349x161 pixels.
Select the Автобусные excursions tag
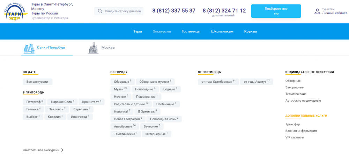125,126
